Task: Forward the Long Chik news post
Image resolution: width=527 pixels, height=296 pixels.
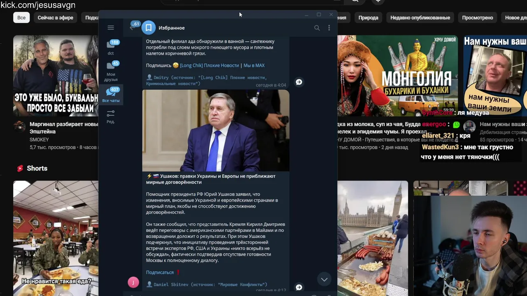Action: click(299, 82)
